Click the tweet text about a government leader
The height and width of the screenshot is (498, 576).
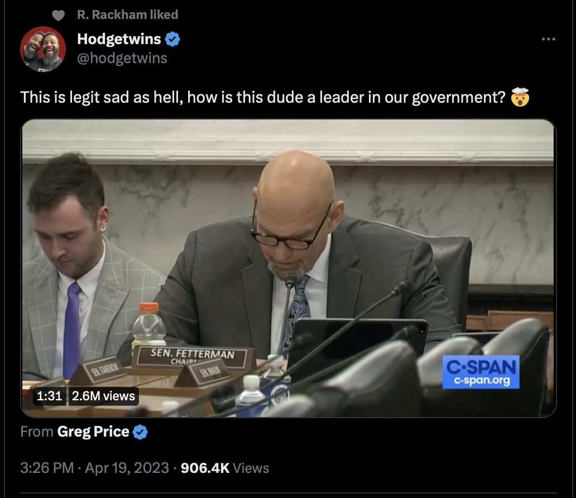263,97
